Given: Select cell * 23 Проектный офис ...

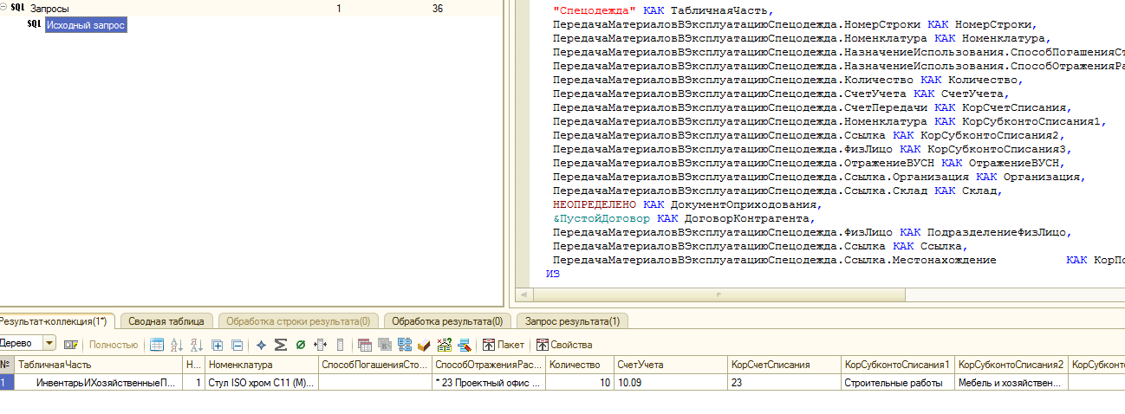Looking at the screenshot, I should point(489,382).
